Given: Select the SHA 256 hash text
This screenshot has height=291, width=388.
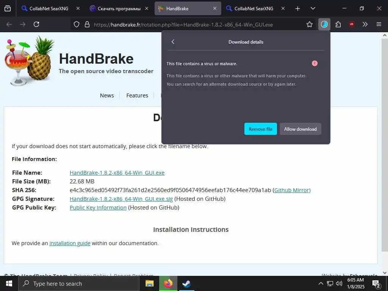Looking at the screenshot, I should (170, 190).
